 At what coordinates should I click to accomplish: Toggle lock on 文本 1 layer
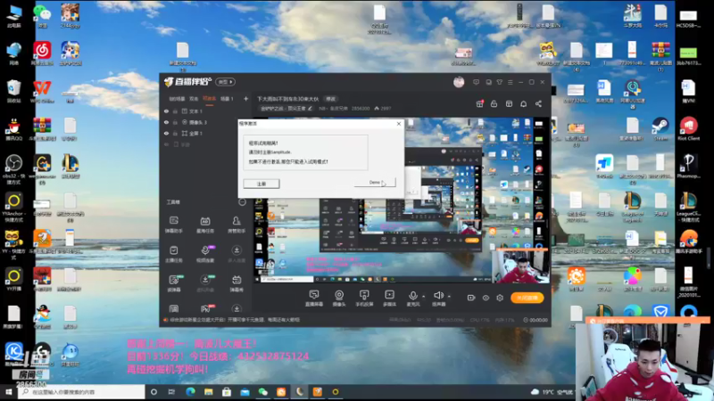pyautogui.click(x=175, y=111)
